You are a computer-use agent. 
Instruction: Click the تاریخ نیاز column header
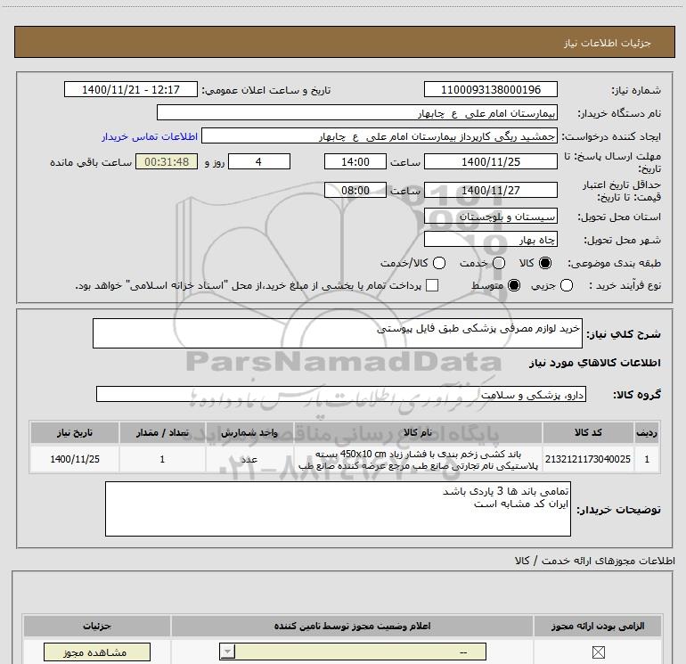75,432
